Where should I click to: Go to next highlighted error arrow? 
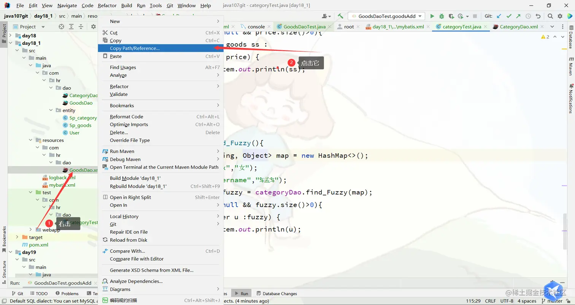coord(562,37)
